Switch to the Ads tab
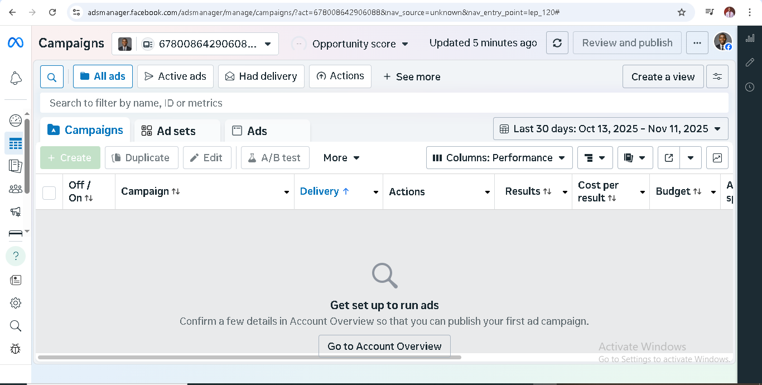Viewport: 762px width, 385px height. click(x=257, y=131)
